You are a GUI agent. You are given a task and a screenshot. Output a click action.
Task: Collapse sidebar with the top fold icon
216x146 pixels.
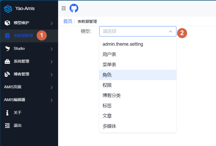click(64, 8)
